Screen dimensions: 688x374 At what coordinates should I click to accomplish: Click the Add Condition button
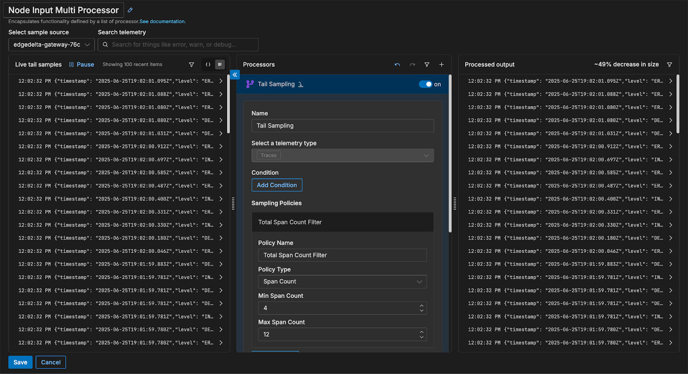point(277,185)
